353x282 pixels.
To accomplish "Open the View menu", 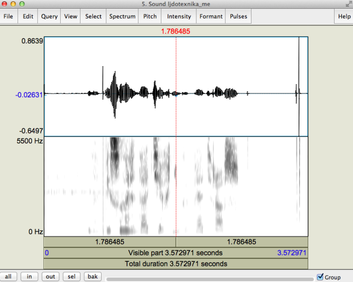I will [x=71, y=17].
